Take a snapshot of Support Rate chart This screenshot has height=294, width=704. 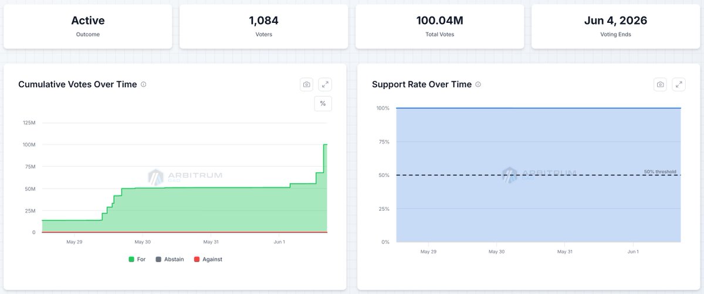click(661, 84)
